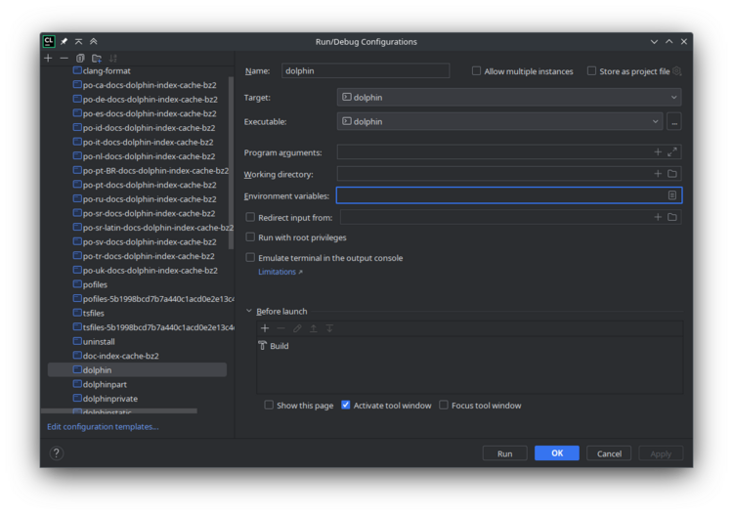The width and height of the screenshot is (733, 515).
Task: Remove the selected configuration
Action: (x=64, y=59)
